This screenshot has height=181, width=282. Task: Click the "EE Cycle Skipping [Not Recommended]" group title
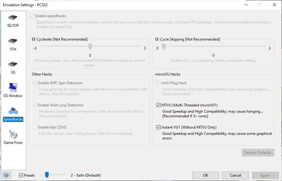pos(187,39)
